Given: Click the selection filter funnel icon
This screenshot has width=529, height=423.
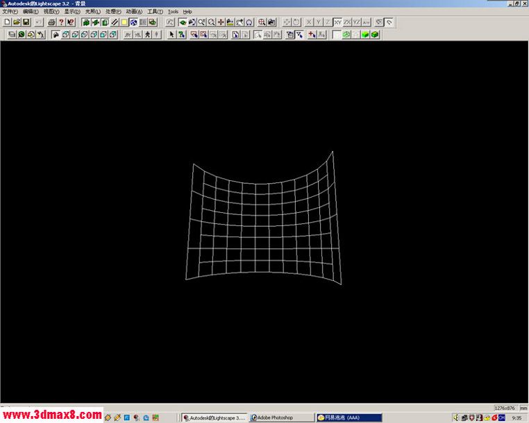Looking at the screenshot, I should tap(299, 35).
